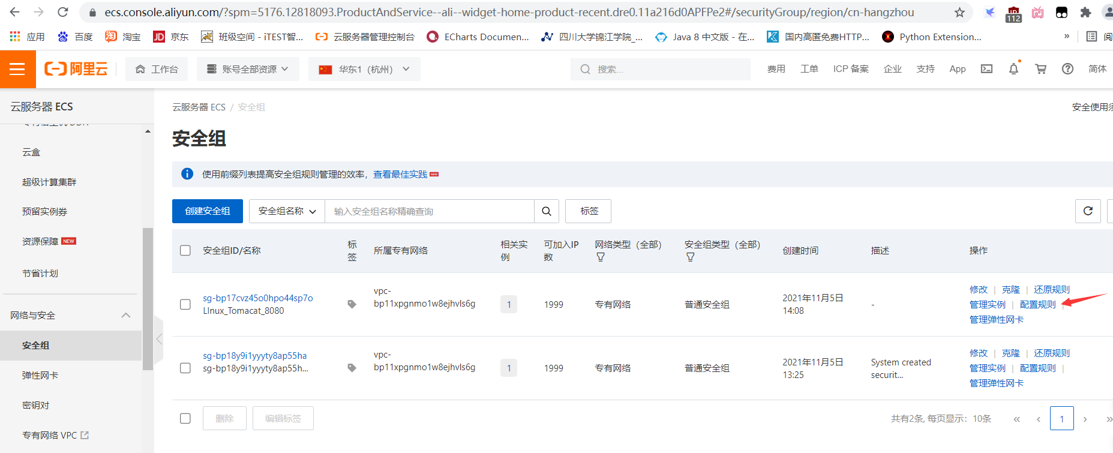Image resolution: width=1113 pixels, height=453 pixels.
Task: Open the shopping cart
Action: 1040,69
